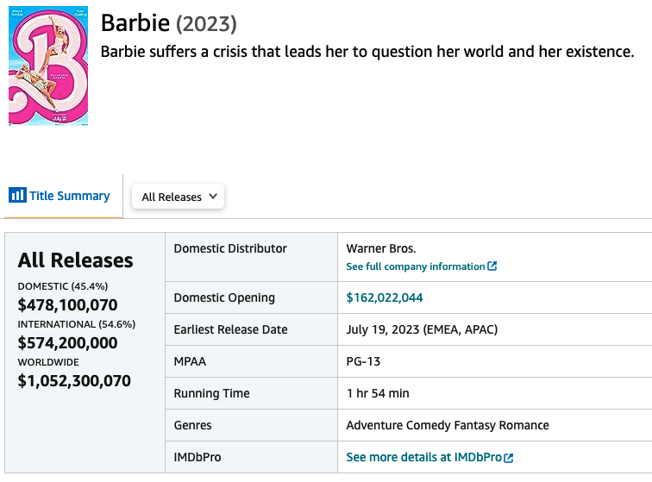Viewport: 652px width, 482px height.
Task: Follow the See more details at IMDbPro link
Action: pyautogui.click(x=423, y=457)
